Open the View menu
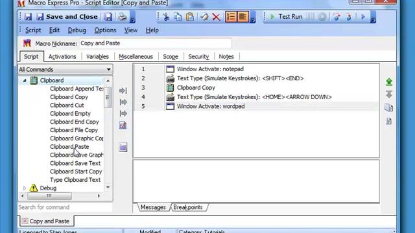 tap(131, 30)
